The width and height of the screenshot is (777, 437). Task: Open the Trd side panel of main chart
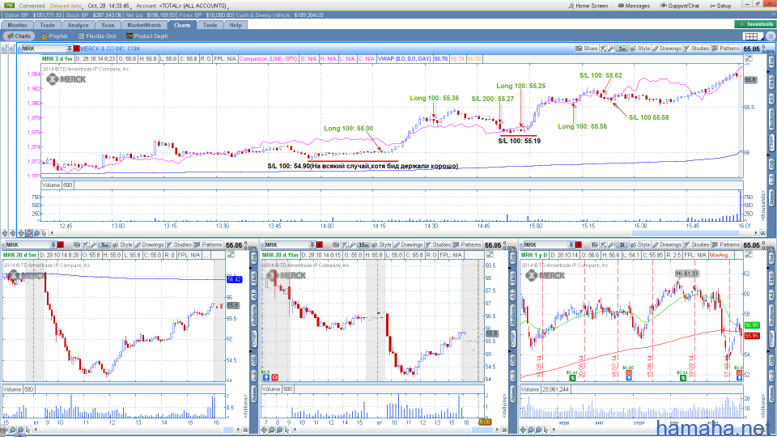click(x=771, y=62)
